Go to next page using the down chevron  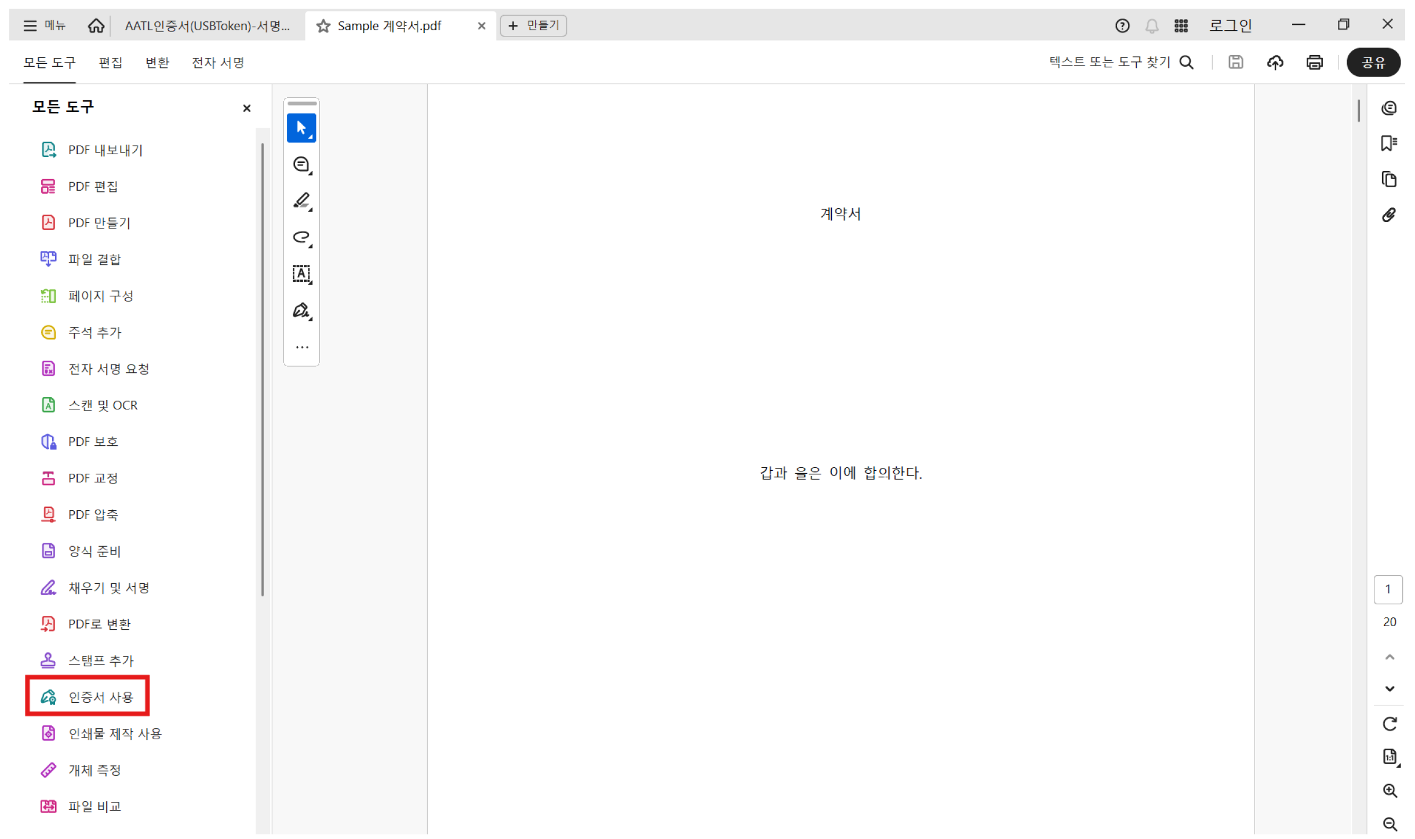click(1389, 689)
